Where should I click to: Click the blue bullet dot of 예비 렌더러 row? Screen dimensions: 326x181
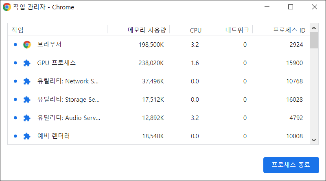15,136
